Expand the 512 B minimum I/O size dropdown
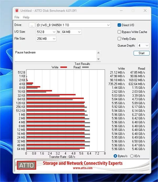This screenshot has height=182, width=158. click(x=46, y=32)
